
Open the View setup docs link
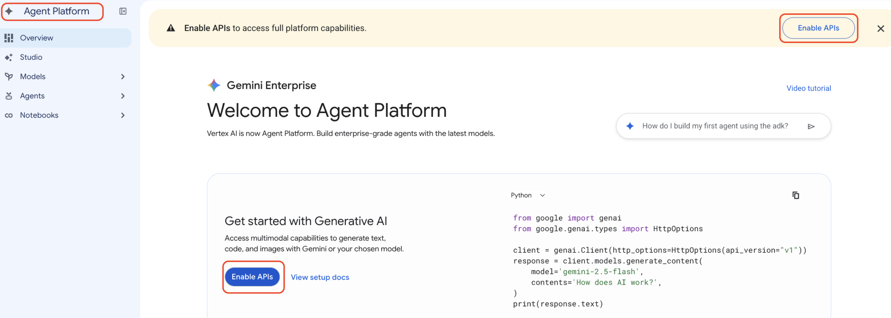click(x=320, y=277)
